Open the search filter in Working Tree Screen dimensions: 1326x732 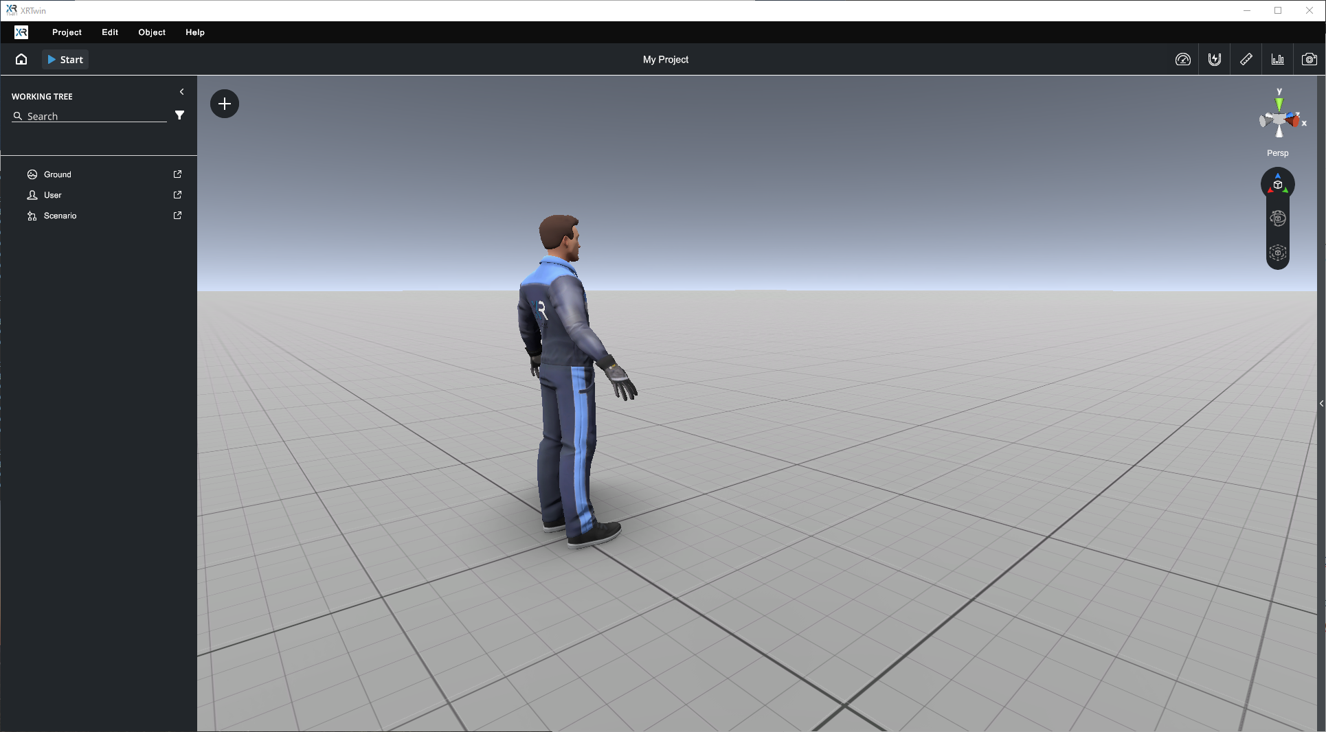179,115
